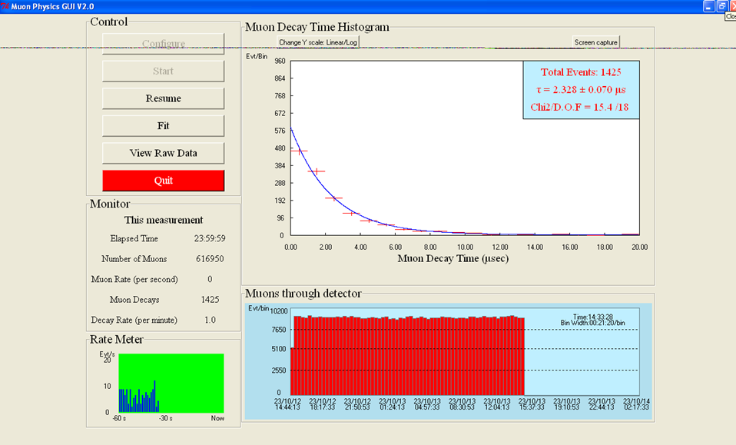Click the Muon Physics GUI V2.0 title text

pos(52,7)
